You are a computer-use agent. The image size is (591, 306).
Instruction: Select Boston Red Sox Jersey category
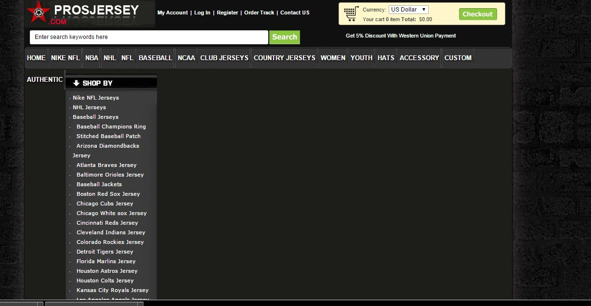pyautogui.click(x=108, y=194)
